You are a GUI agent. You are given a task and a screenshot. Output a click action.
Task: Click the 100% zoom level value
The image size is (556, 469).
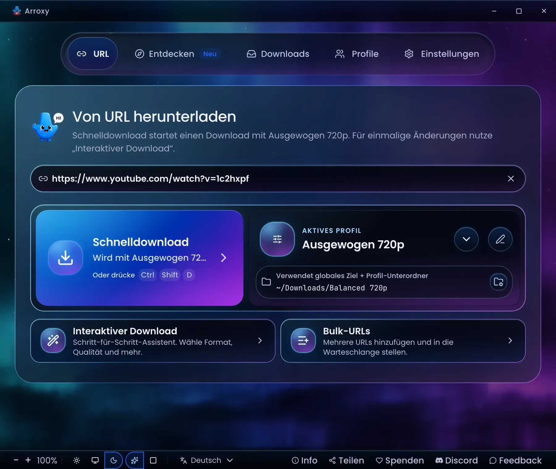coord(47,460)
